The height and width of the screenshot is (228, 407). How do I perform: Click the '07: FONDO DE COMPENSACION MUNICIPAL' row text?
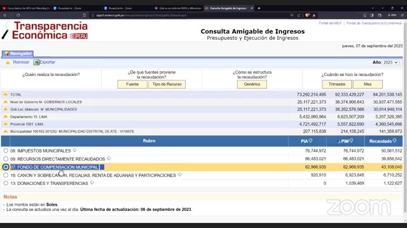(54, 167)
